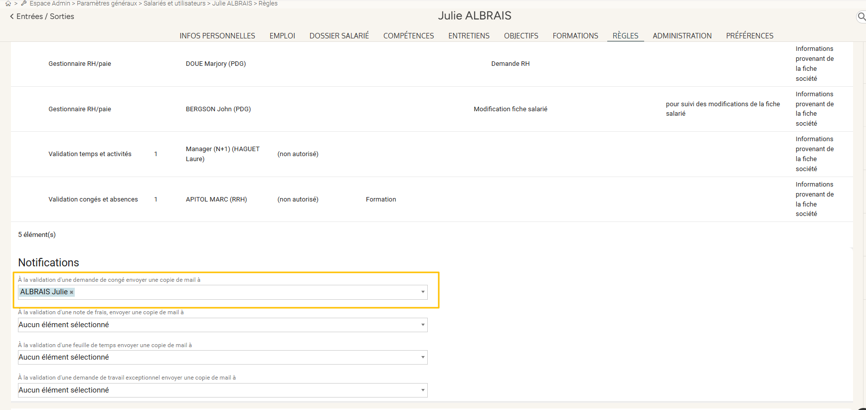Go to the DOSSIER SALARIÉ tab
Screen dimensions: 866x410
coord(339,36)
